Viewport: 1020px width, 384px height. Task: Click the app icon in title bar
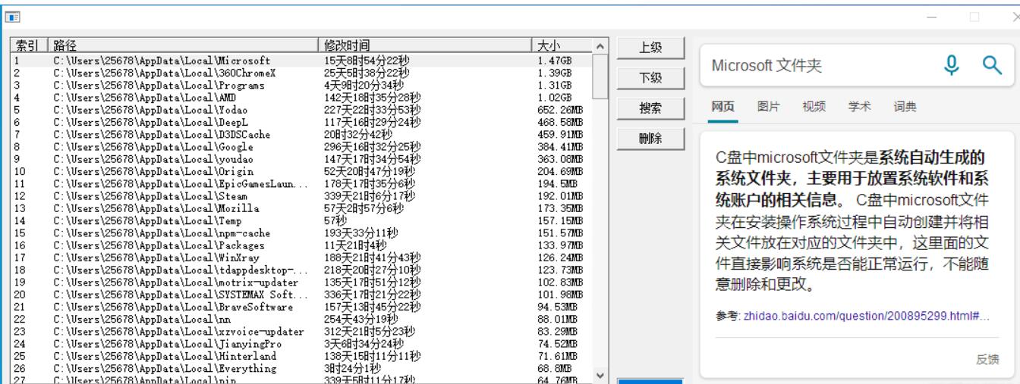(13, 16)
